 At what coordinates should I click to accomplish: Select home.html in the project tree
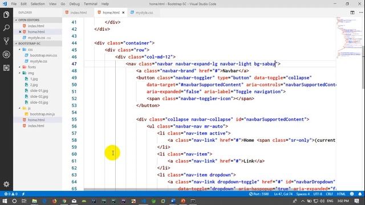point(36,120)
